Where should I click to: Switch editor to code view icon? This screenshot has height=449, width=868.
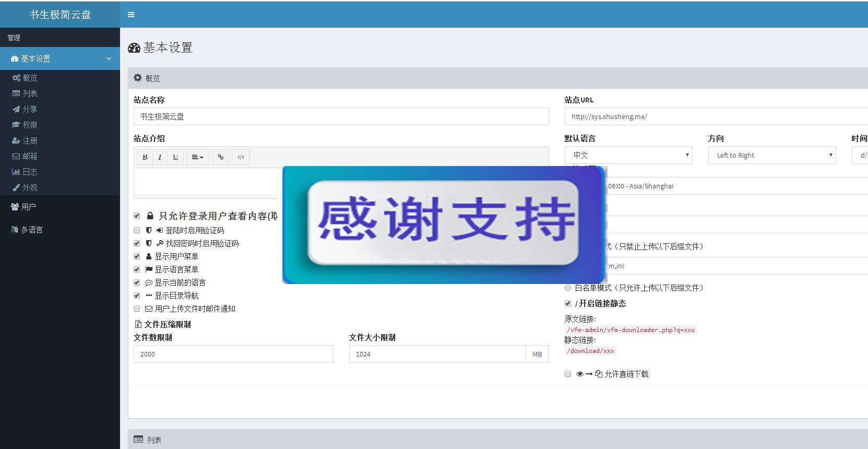tap(241, 157)
